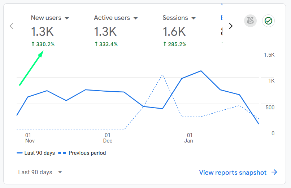
Task: Click the dashed line's highest peak on chart
Action: coord(162,75)
